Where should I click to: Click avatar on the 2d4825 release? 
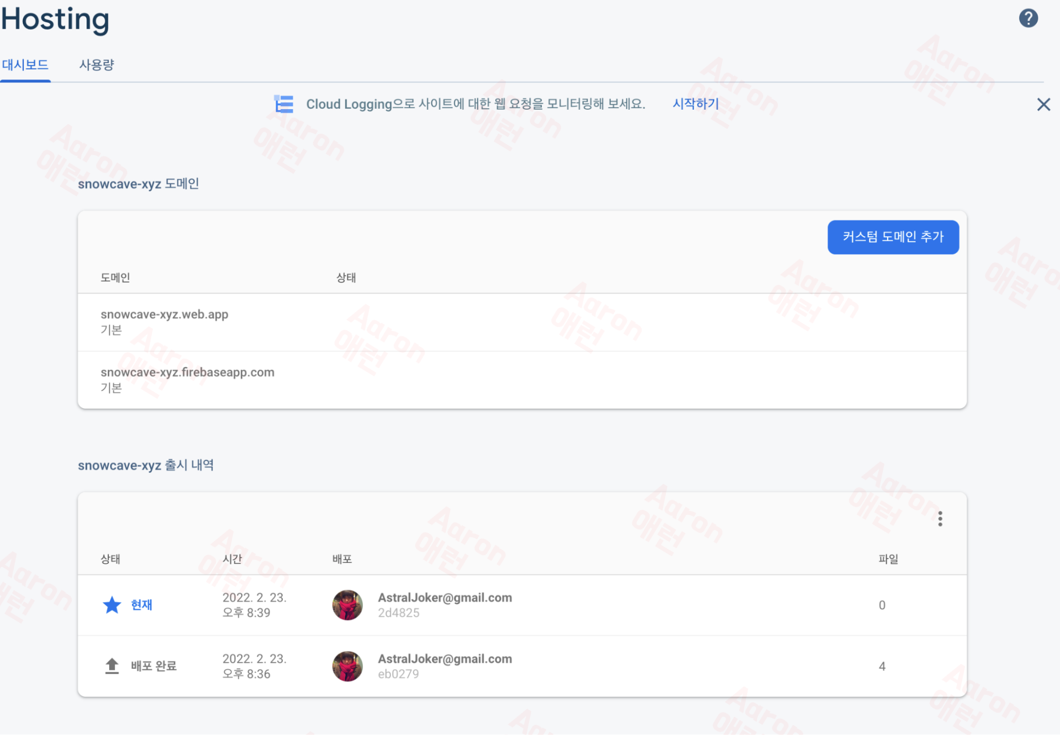coord(347,605)
